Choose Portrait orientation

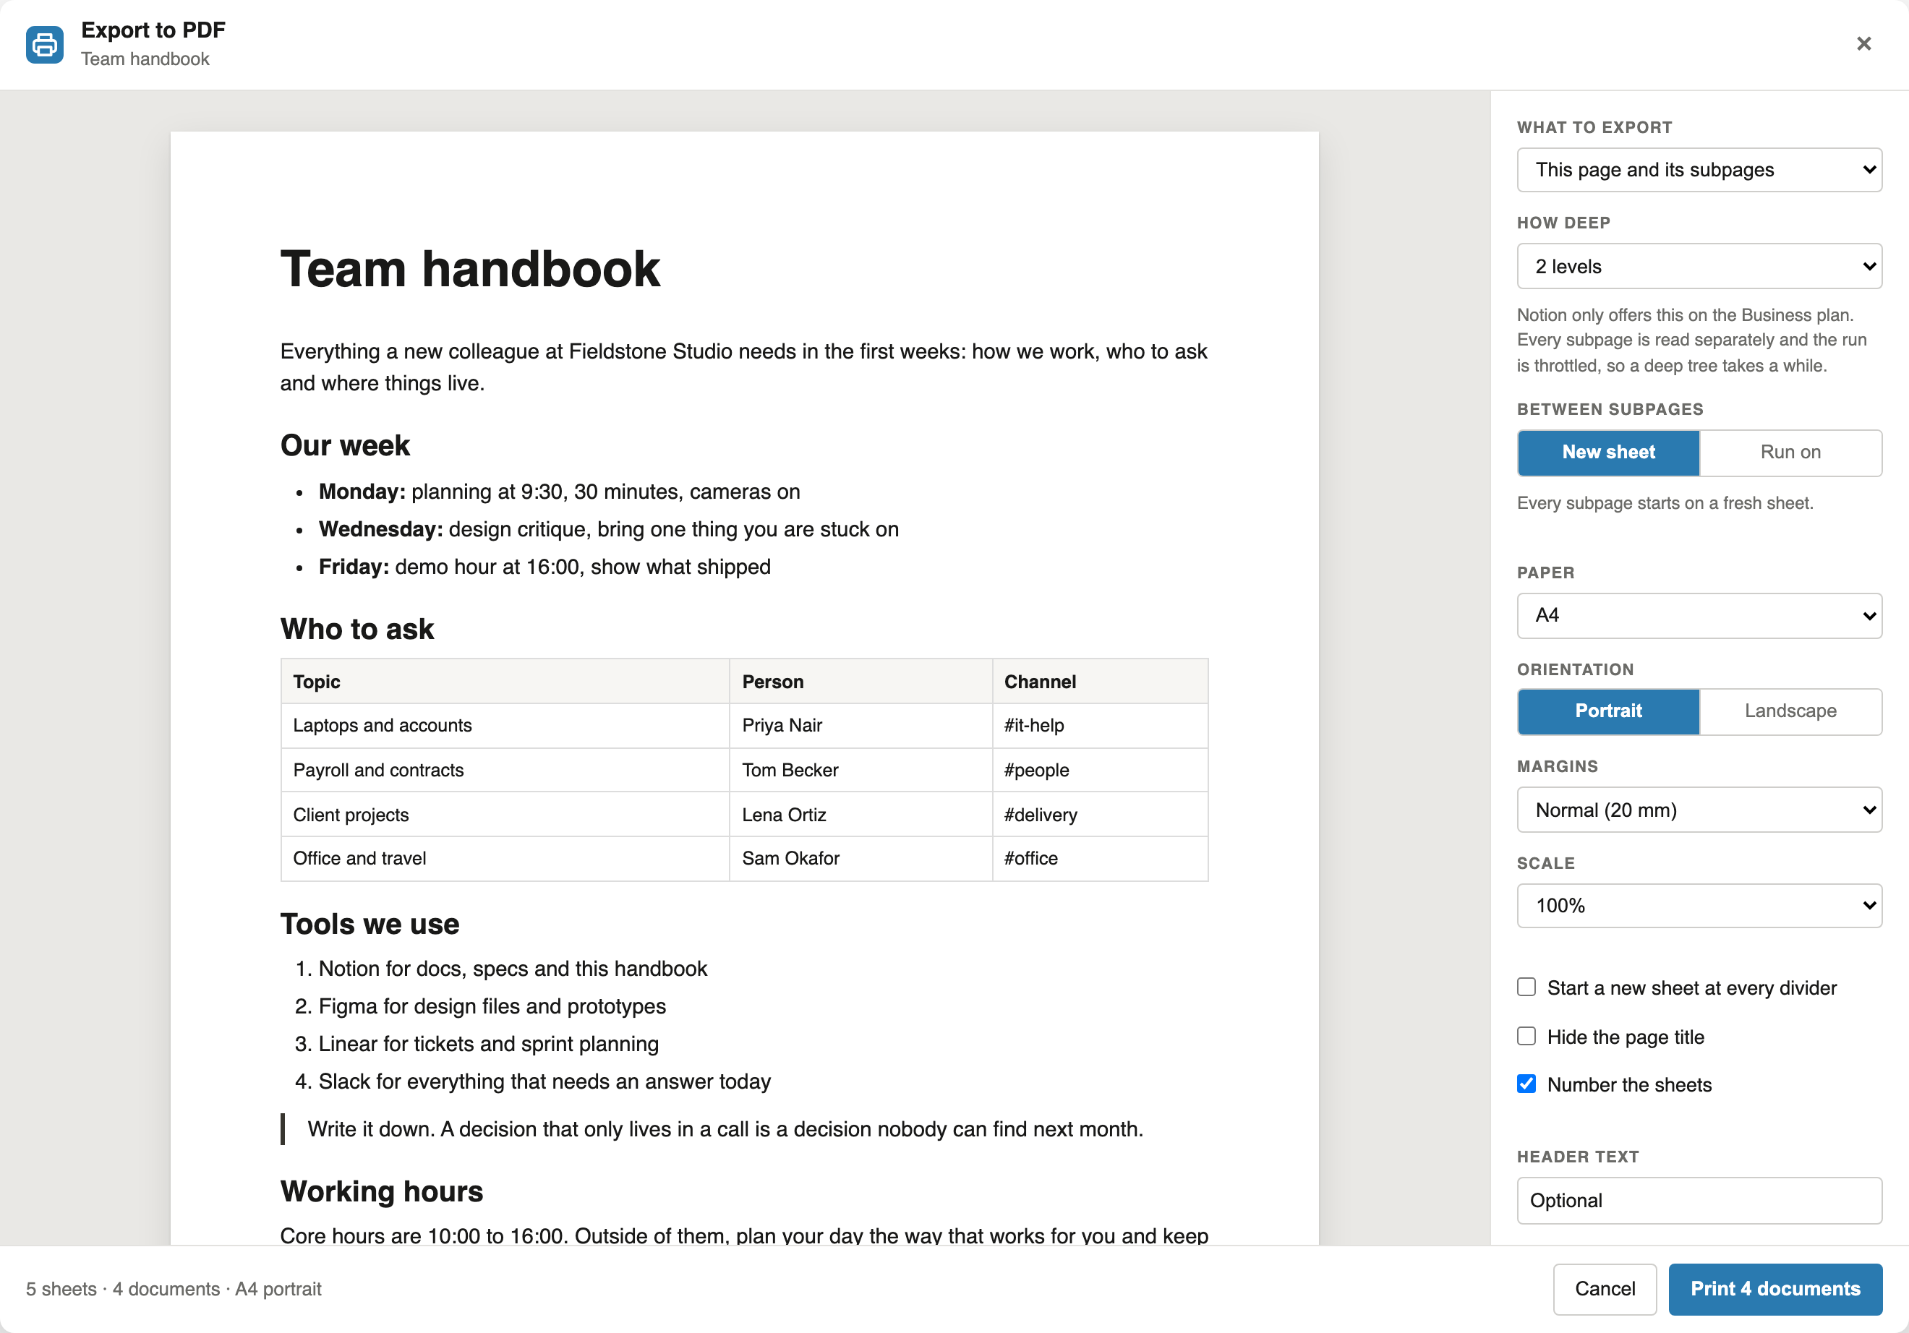[1608, 711]
